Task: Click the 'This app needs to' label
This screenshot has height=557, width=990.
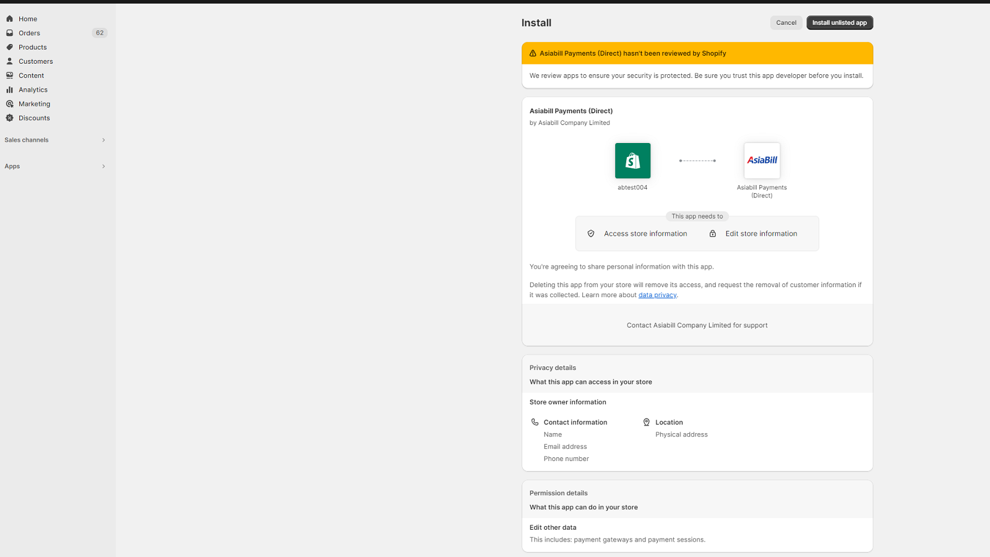Action: [x=697, y=217]
